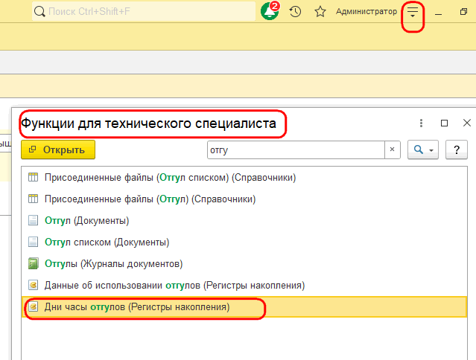Click the Администратор user name
The width and height of the screenshot is (476, 360).
point(366,11)
